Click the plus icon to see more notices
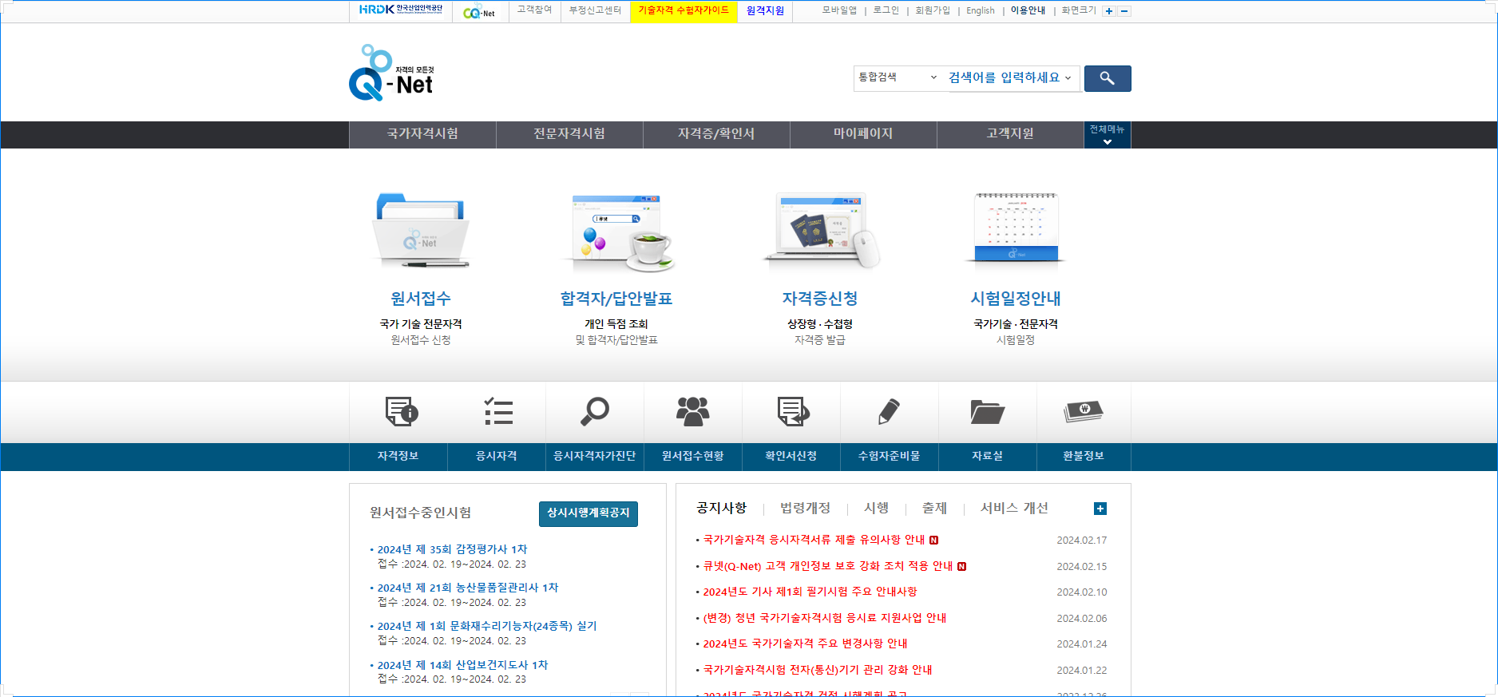This screenshot has width=1498, height=697. point(1100,509)
